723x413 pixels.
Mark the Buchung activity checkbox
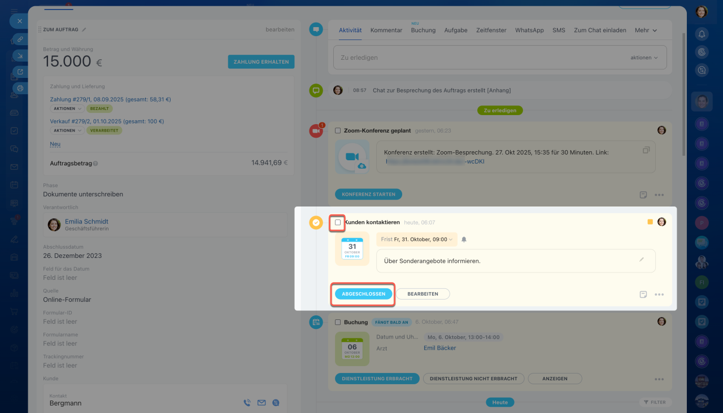pos(338,322)
